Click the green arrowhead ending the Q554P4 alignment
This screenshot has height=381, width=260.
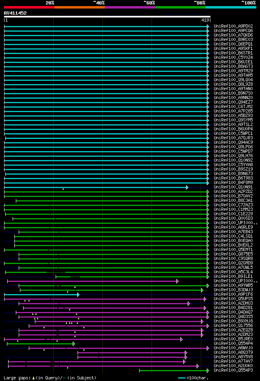(x=74, y=344)
